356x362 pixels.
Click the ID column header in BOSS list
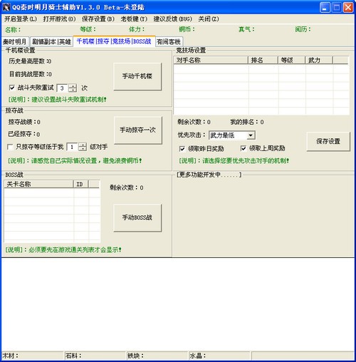click(x=81, y=185)
